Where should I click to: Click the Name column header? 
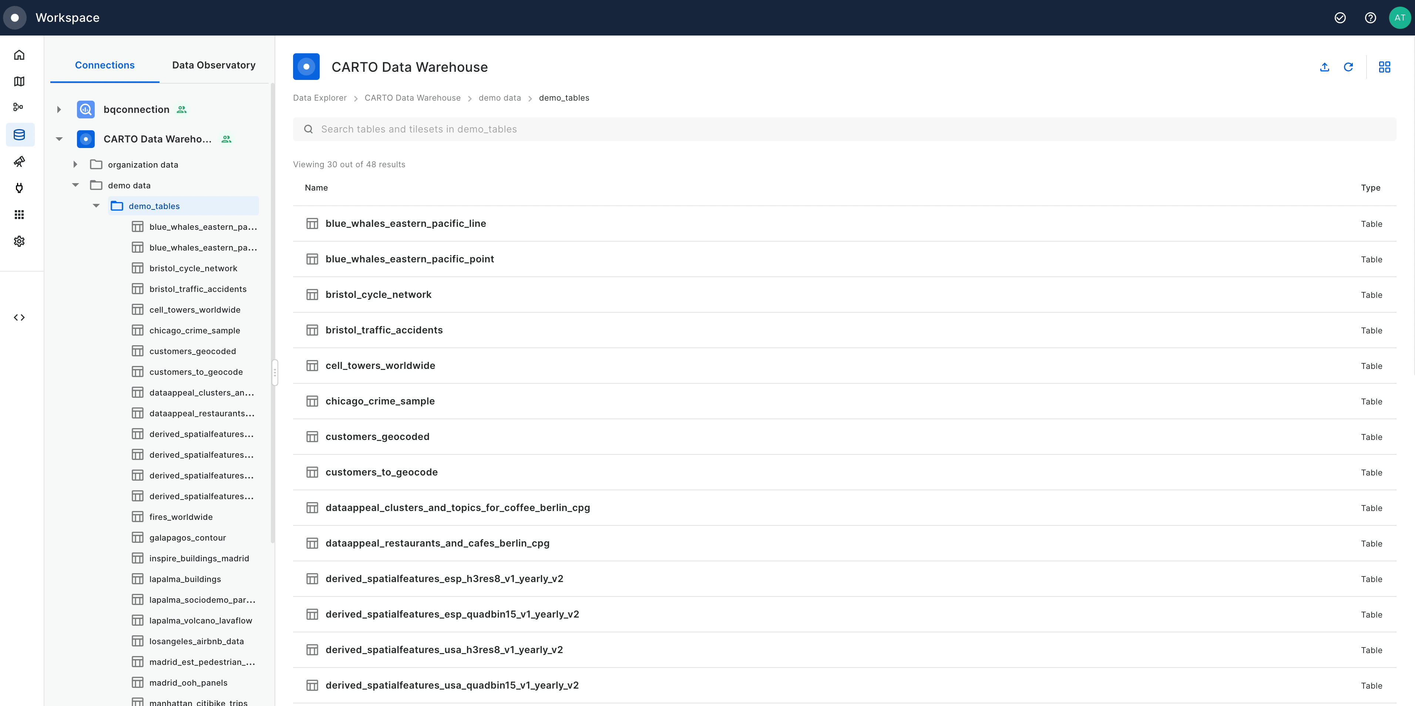[316, 188]
